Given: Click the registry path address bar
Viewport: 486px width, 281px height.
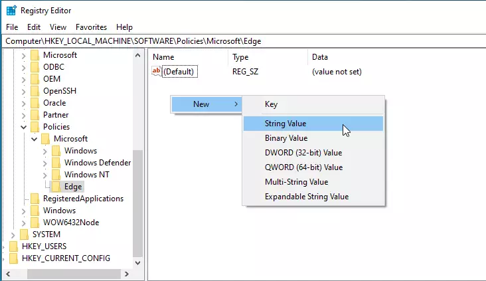Looking at the screenshot, I should (244, 41).
